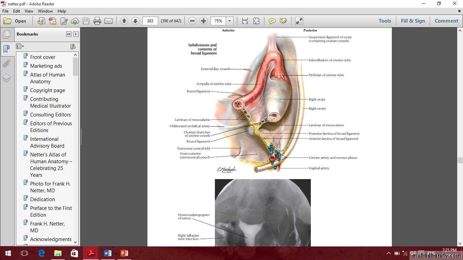Show the Page Thumbnails panel

(6, 34)
